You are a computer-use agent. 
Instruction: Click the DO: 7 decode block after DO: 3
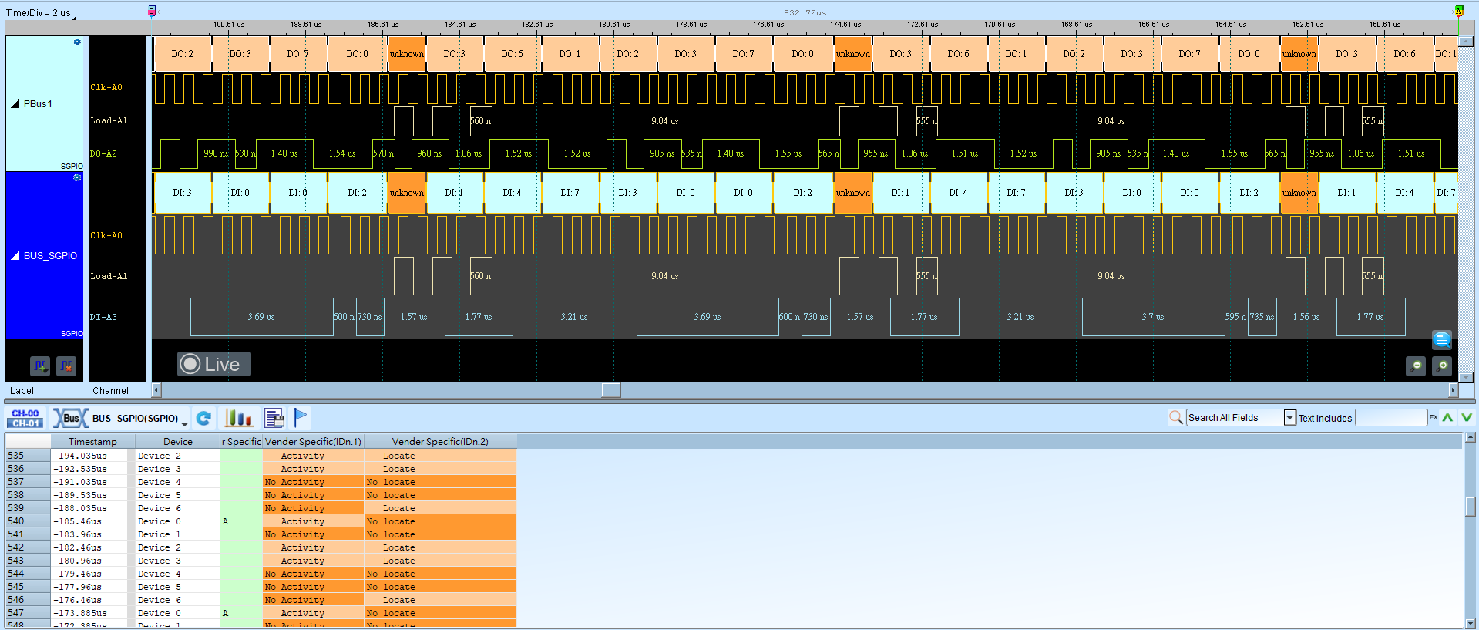297,54
